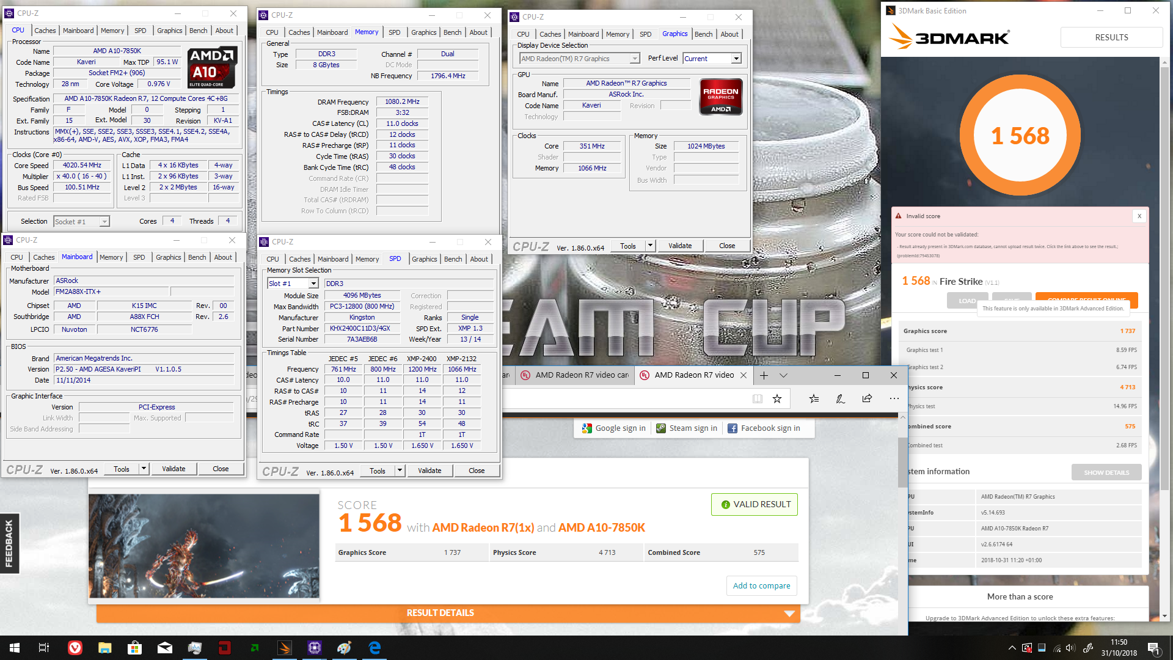
Task: Click the VALID RESULT badge
Action: (755, 504)
